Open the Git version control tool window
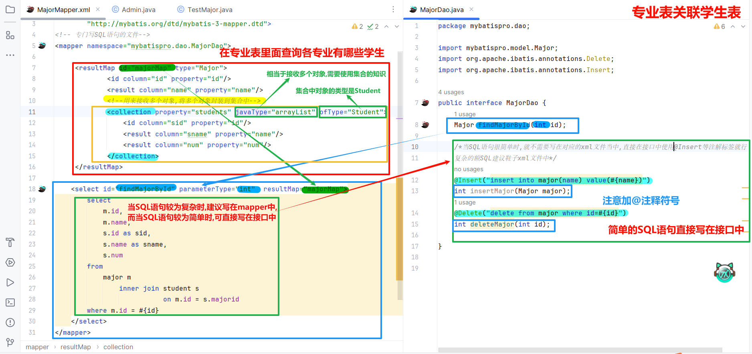This screenshot has height=354, width=752. 10,342
